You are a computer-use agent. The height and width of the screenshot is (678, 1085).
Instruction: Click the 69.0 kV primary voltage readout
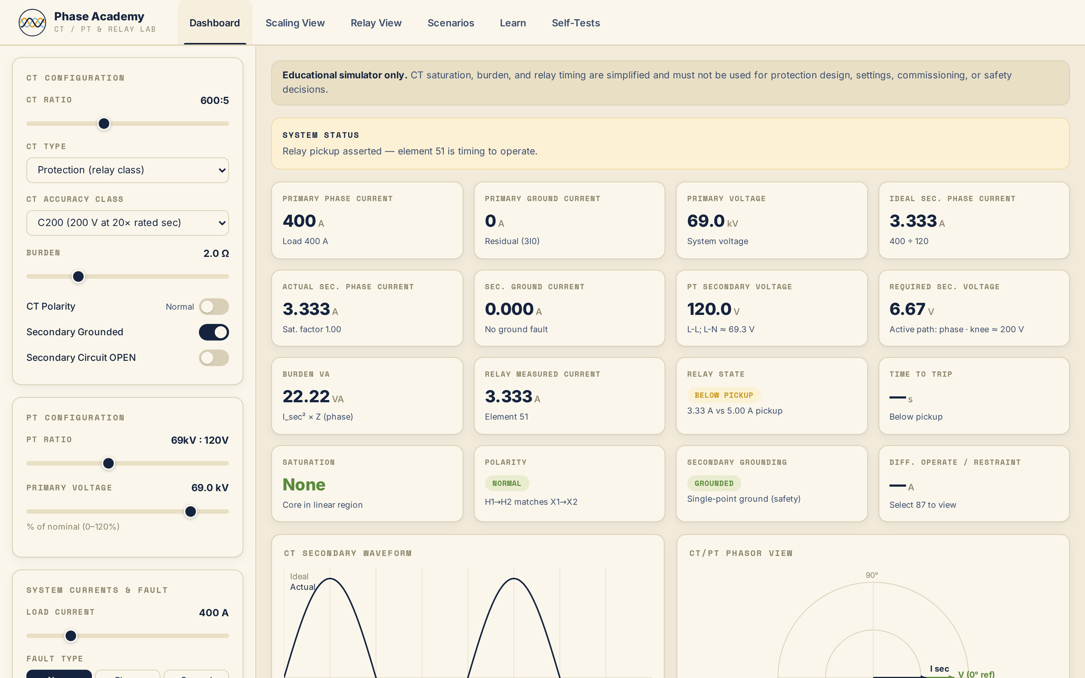[x=210, y=488]
